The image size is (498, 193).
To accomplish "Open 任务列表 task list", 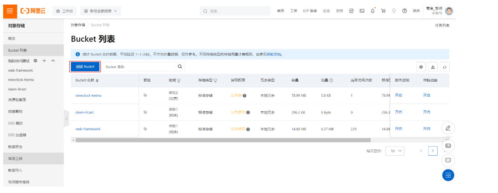I will 442,25.
